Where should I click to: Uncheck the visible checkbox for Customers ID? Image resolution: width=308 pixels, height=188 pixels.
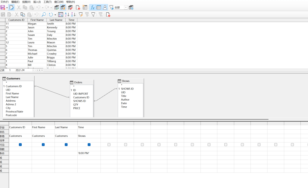click(20, 145)
